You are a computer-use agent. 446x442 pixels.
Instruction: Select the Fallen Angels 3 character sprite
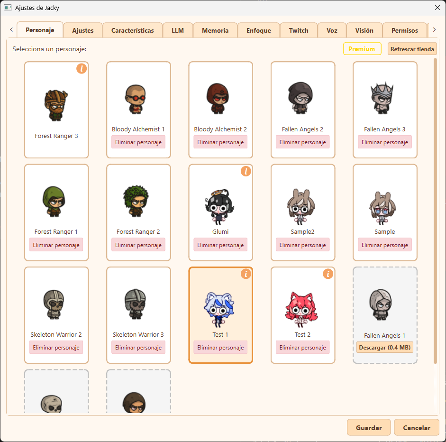(x=382, y=98)
